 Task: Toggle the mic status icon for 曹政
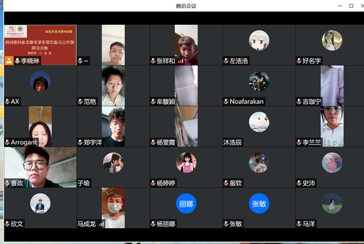pyautogui.click(x=7, y=183)
